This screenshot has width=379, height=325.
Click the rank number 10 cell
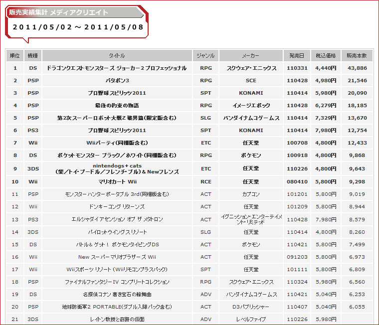point(15,182)
